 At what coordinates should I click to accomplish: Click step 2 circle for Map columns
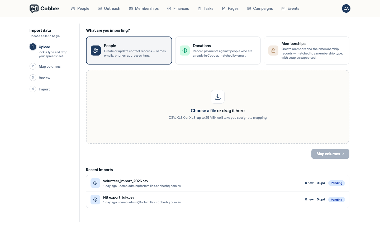pos(33,66)
